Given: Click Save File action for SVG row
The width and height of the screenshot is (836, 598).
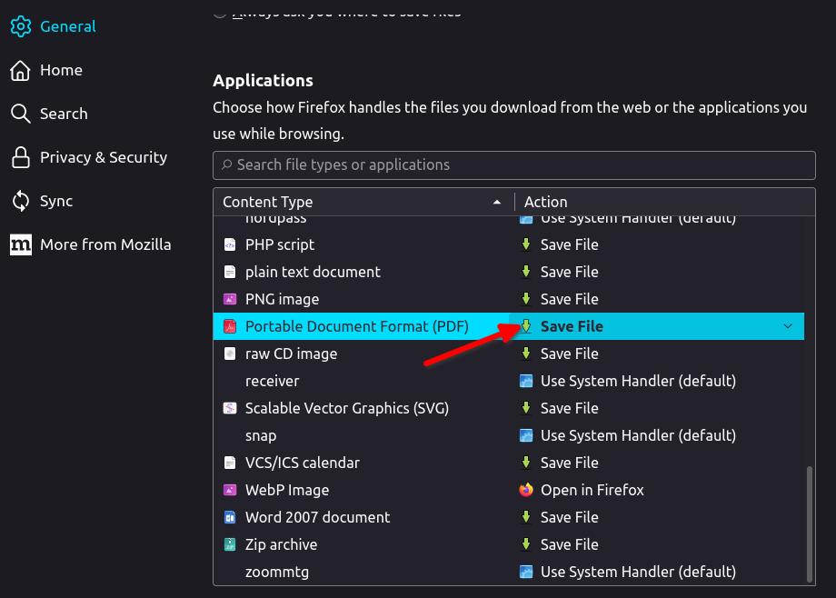Looking at the screenshot, I should [x=570, y=408].
